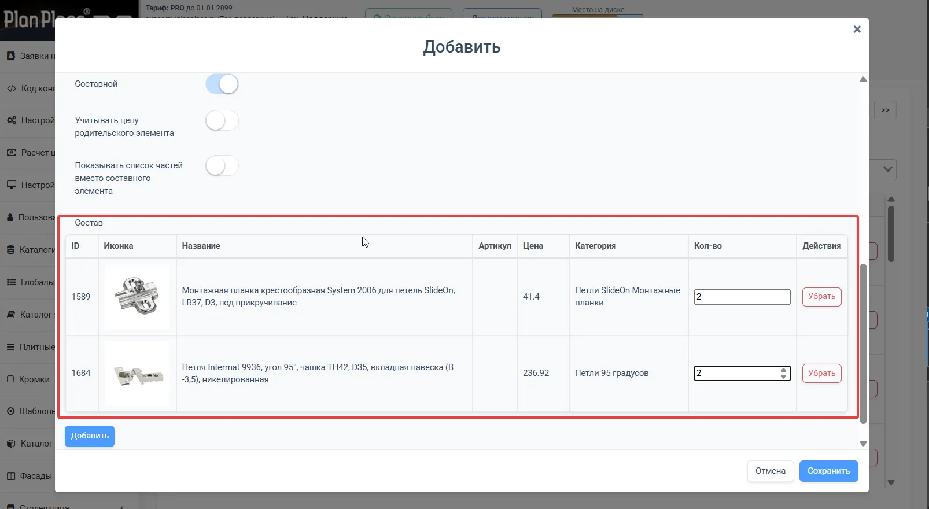Click the Расчет money icon
The image size is (929, 509).
pyautogui.click(x=12, y=153)
